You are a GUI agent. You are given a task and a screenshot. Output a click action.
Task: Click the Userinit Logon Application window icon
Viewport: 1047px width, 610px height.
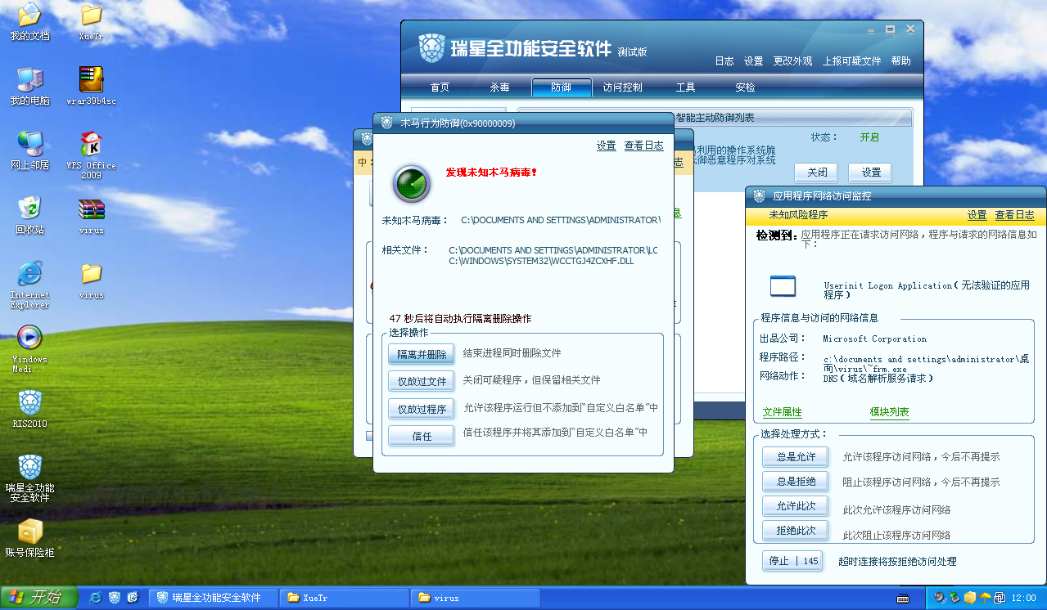point(783,286)
